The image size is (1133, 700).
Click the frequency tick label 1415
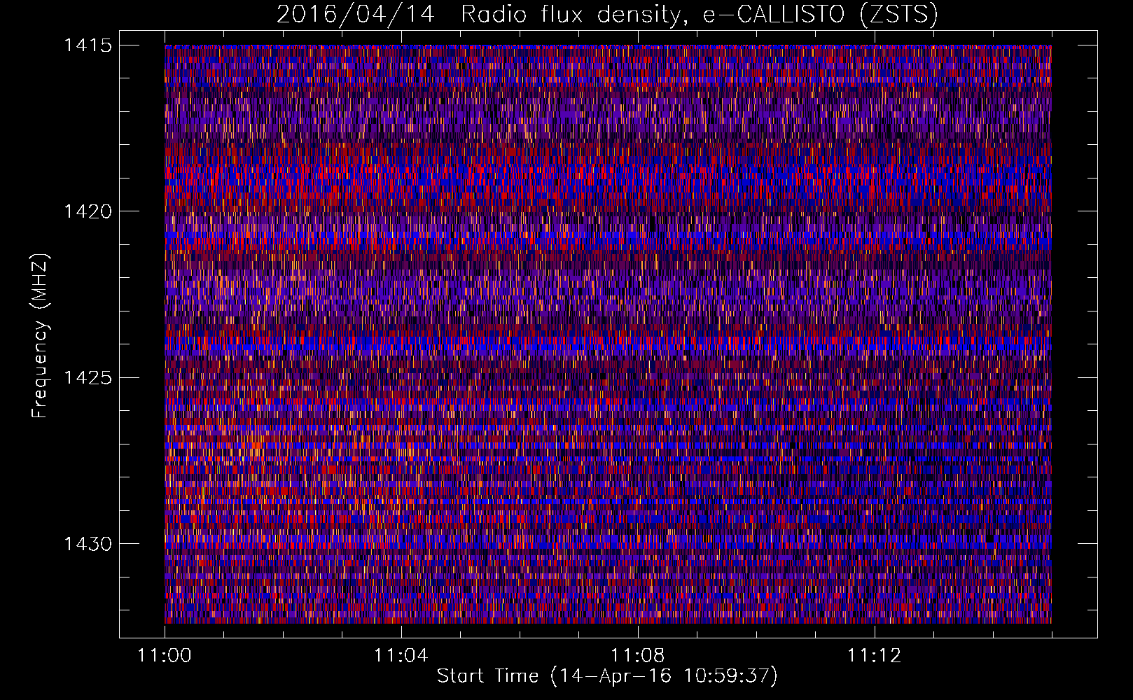pos(88,45)
